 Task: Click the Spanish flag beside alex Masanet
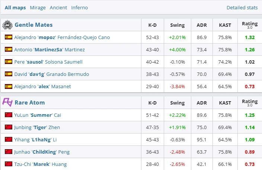click(x=8, y=86)
